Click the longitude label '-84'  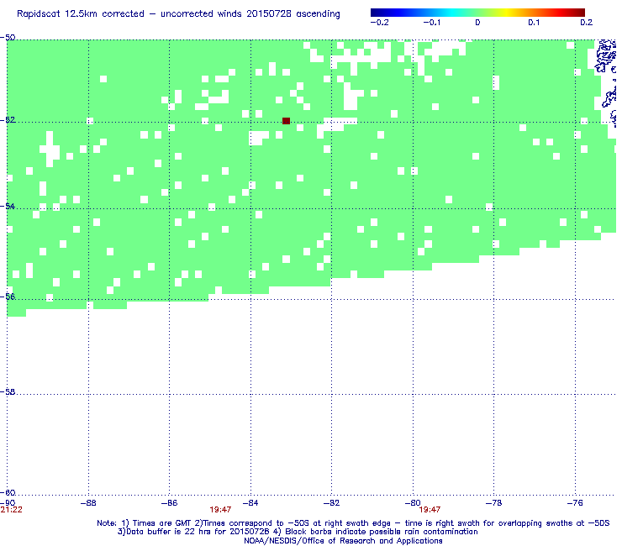click(250, 503)
